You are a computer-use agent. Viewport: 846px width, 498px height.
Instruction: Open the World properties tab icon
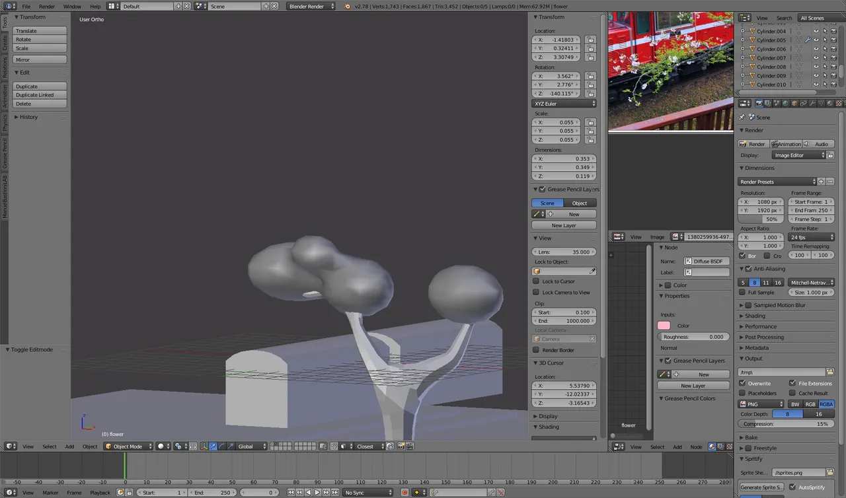click(x=786, y=103)
